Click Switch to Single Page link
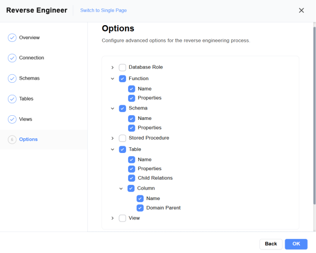This screenshot has height=253, width=316. pyautogui.click(x=104, y=10)
